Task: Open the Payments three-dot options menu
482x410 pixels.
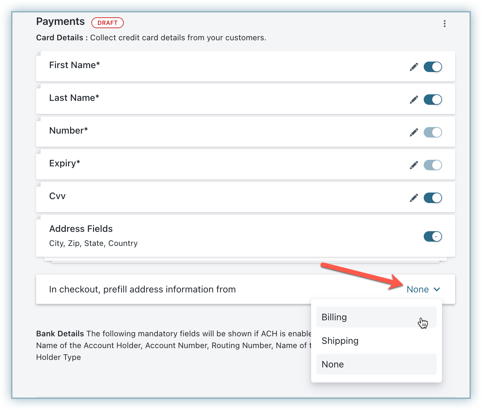Action: click(444, 24)
